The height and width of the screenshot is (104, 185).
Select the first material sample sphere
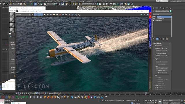[x=12, y=15]
